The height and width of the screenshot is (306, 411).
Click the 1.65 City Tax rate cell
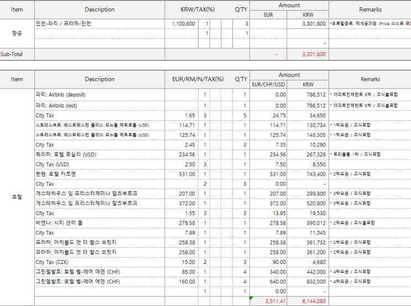tap(181, 115)
